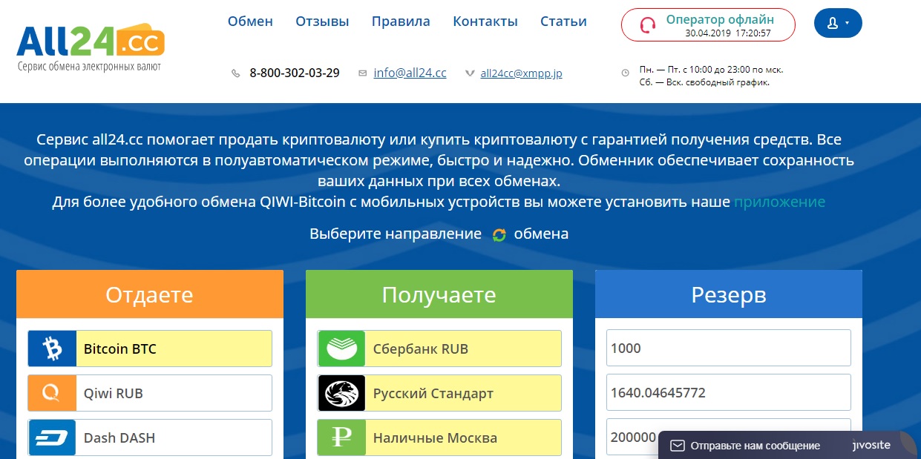Click the info@all24.cc email link
The width and height of the screenshot is (921, 459).
click(x=410, y=73)
